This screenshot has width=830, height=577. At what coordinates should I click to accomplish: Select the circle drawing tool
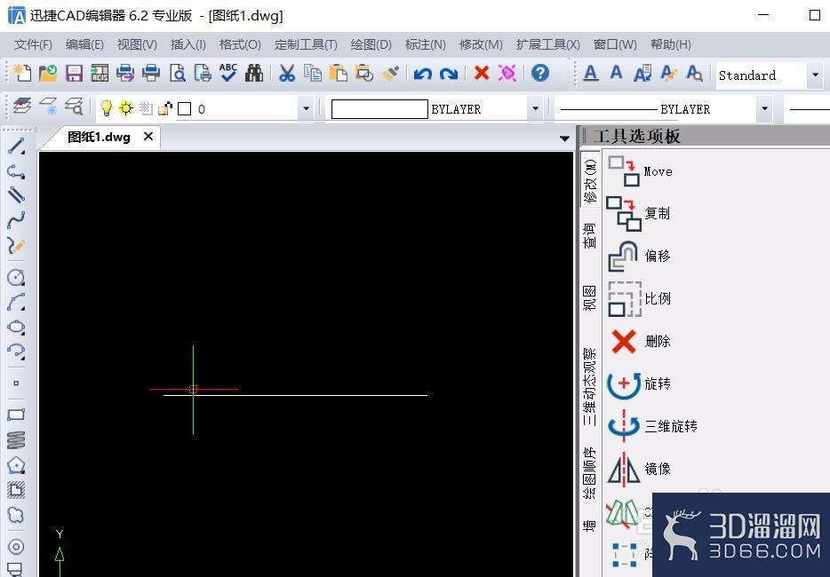[16, 277]
